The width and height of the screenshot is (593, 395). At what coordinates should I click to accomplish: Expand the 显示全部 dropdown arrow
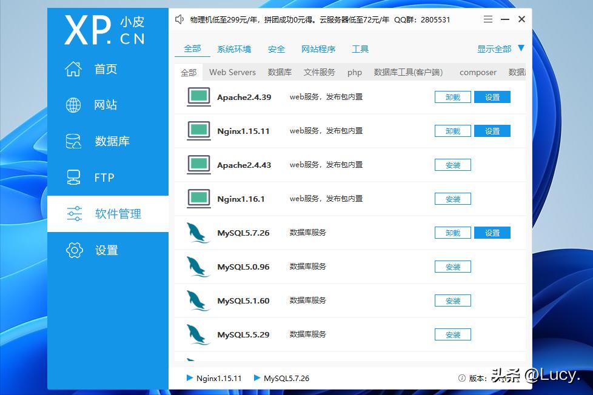[521, 48]
